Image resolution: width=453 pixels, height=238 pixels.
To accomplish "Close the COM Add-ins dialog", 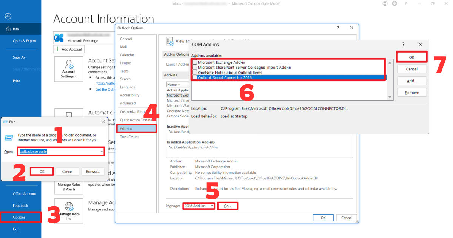I will coord(420,45).
